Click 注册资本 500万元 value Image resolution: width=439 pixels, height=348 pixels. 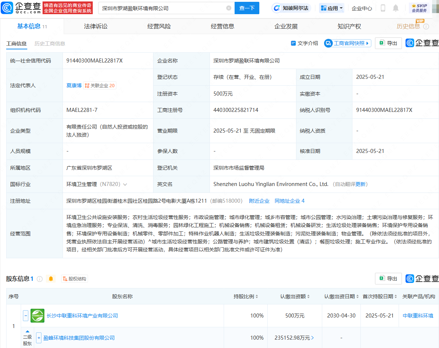(x=223, y=94)
